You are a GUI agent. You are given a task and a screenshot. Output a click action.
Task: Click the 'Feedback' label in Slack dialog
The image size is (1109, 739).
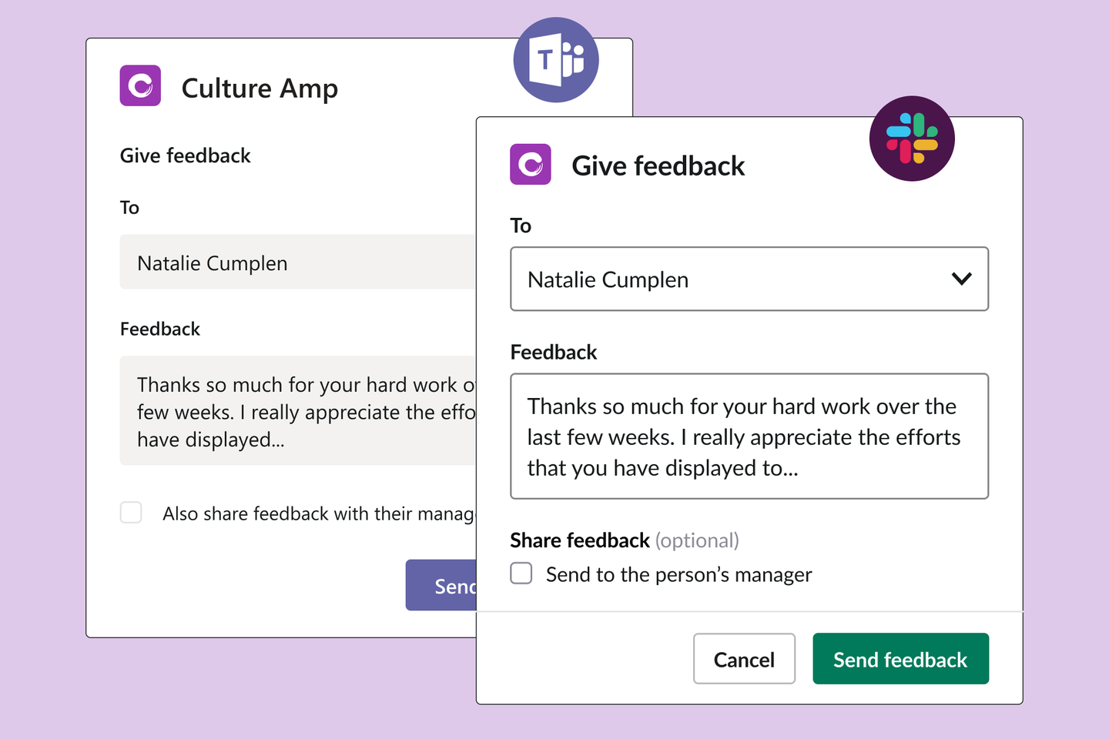coord(554,353)
